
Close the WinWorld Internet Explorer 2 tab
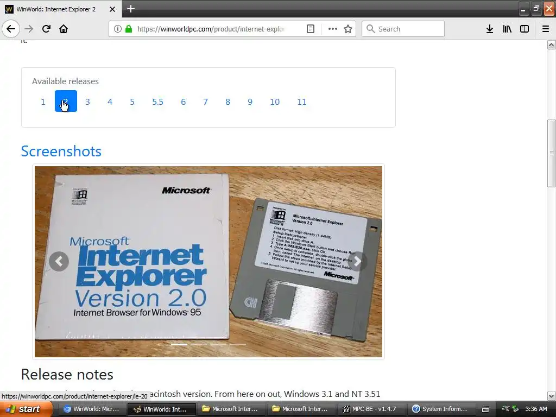coord(112,9)
